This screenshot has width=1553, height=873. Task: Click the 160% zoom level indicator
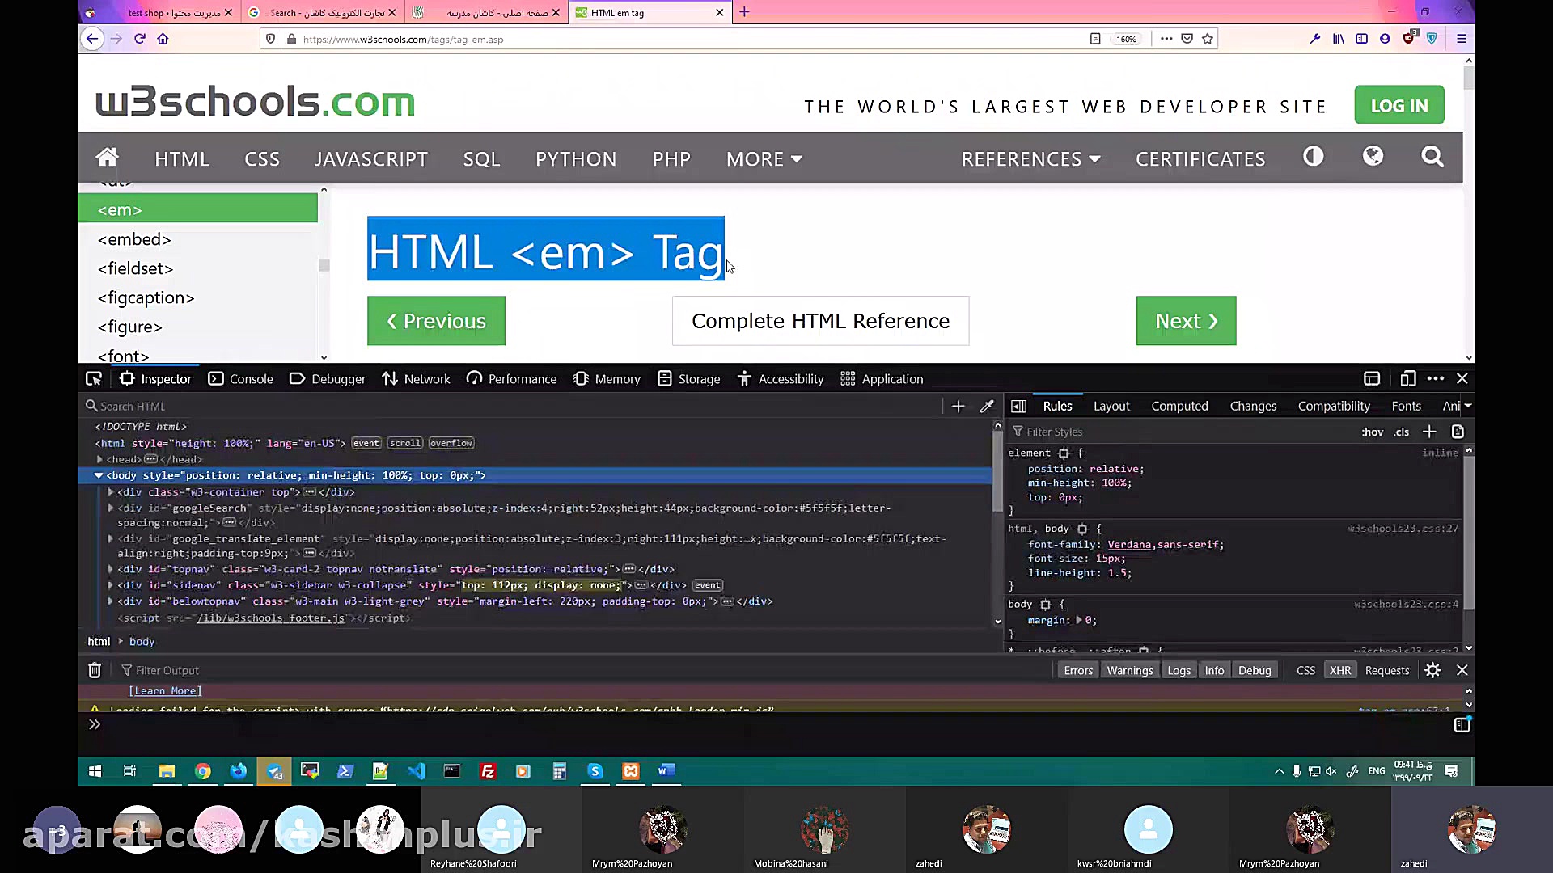click(x=1126, y=39)
